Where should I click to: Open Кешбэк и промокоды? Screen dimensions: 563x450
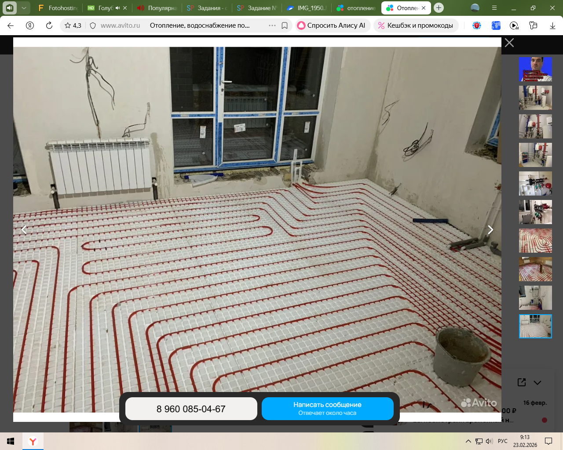click(x=416, y=25)
